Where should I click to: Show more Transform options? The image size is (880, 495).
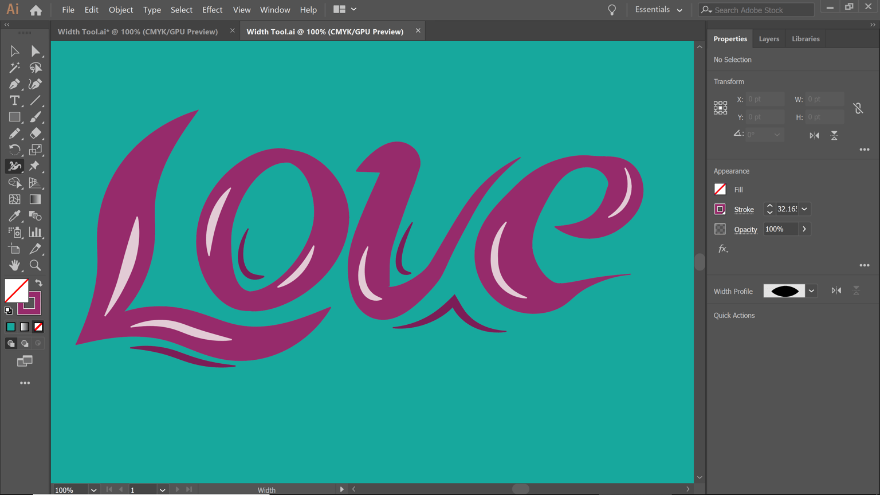865,150
